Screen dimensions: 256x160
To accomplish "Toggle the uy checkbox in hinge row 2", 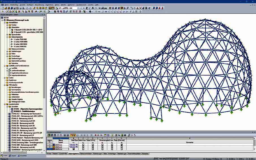I will 83,147.
